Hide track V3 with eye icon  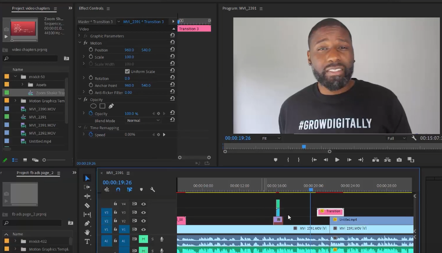(143, 213)
